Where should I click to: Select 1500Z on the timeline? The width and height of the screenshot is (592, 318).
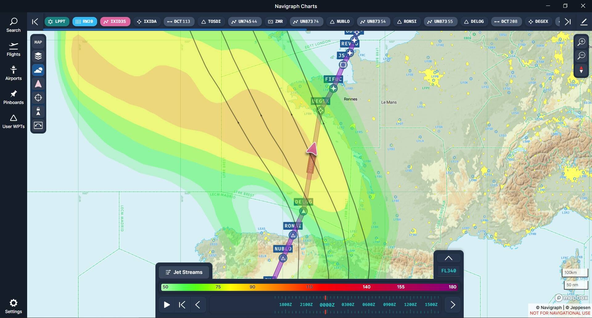[431, 304]
